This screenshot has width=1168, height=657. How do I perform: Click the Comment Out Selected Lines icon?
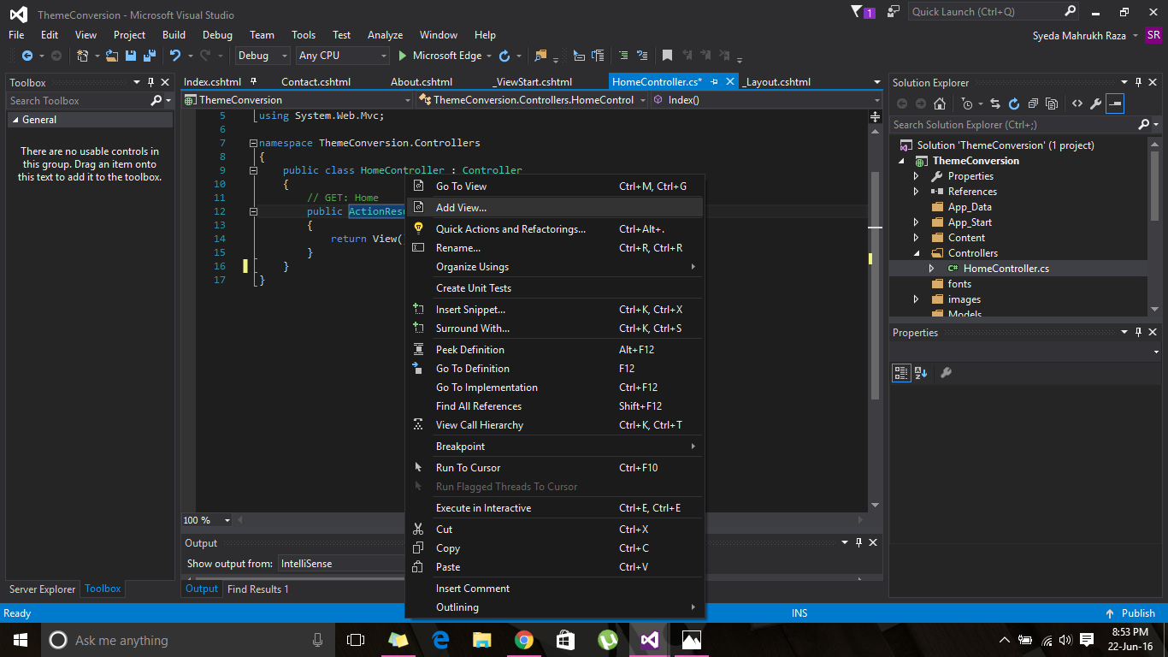click(x=622, y=56)
